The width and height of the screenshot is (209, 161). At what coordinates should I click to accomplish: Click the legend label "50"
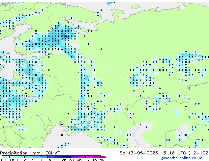[x=102, y=160]
